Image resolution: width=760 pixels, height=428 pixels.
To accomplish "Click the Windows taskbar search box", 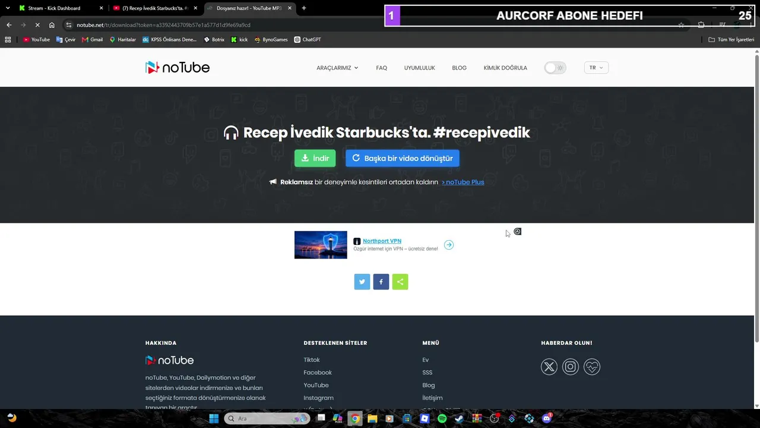I will point(267,418).
